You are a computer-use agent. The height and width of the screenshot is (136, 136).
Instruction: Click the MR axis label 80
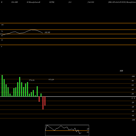(133, 81)
